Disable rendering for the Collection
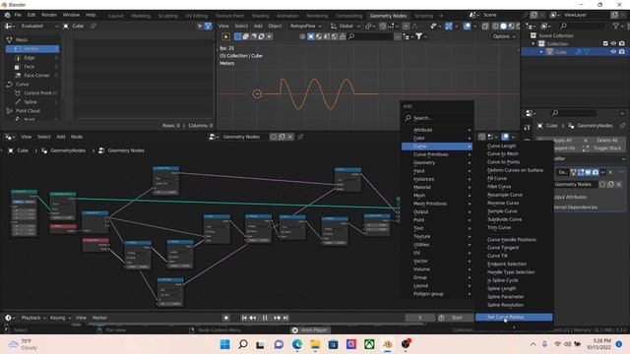The height and width of the screenshot is (354, 630). tap(621, 43)
